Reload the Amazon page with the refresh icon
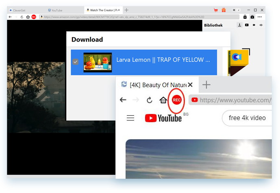This screenshot has height=193, width=280. click(x=22, y=17)
